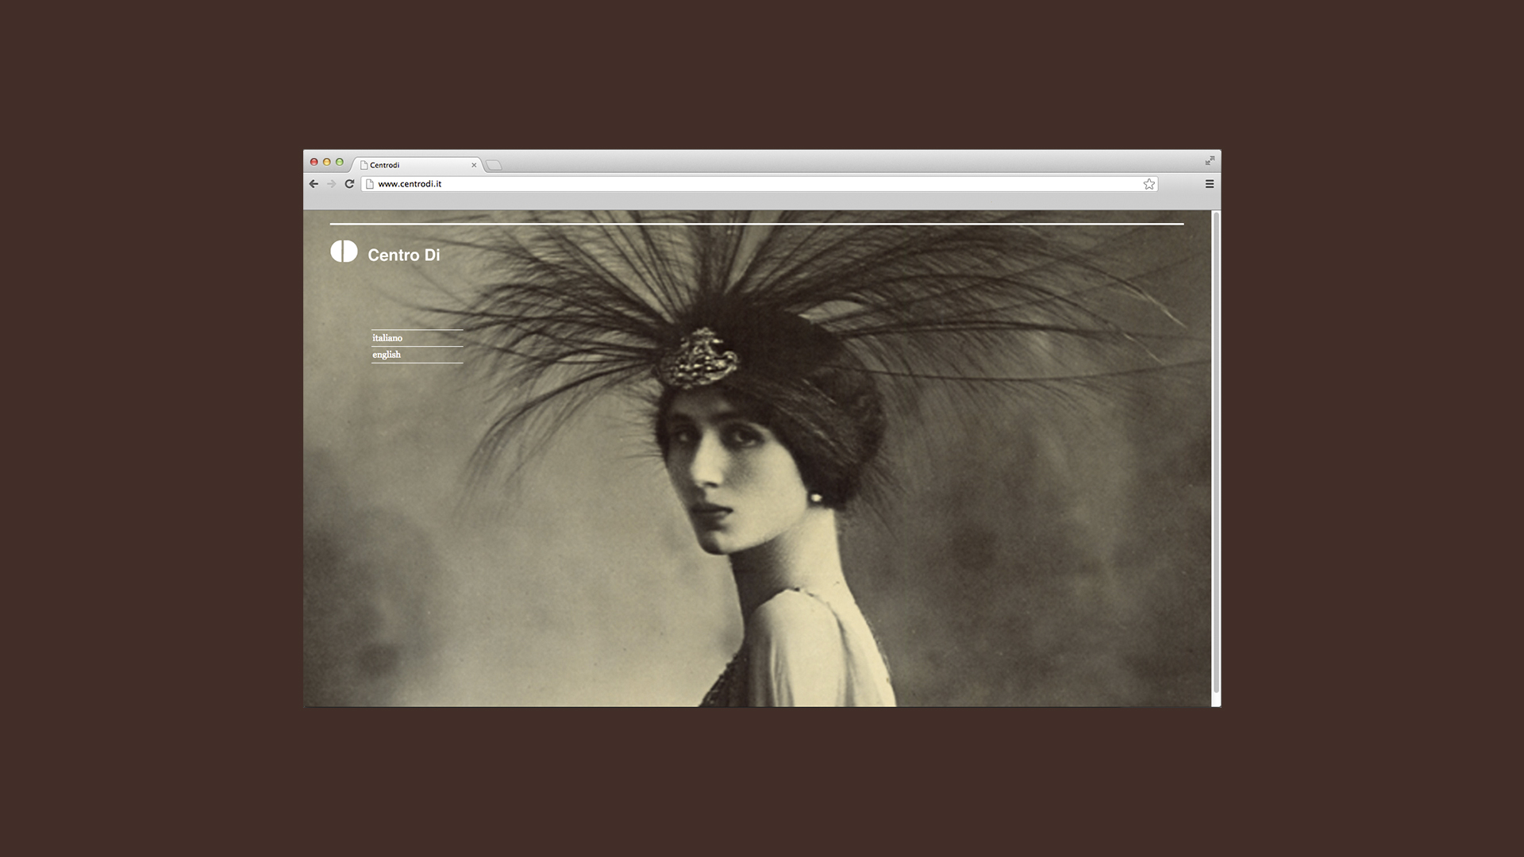Screen dimensions: 1524x857
Task: Click the Centro Di title text
Action: point(403,255)
